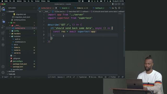Screen dimensions: 167x94
Task: Click the ESLint status item
Action: (100, 77)
